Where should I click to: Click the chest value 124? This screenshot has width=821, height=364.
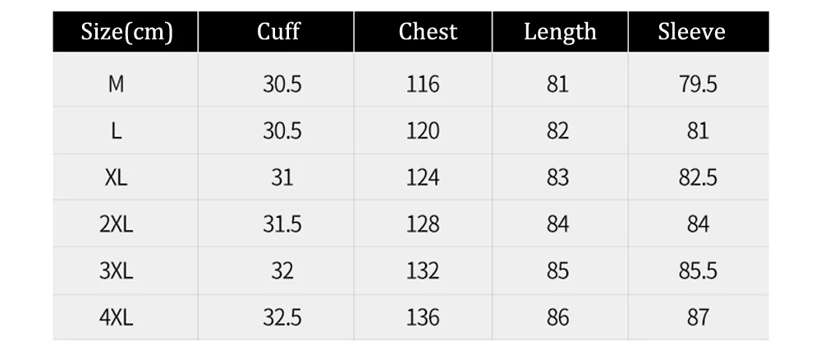(423, 178)
